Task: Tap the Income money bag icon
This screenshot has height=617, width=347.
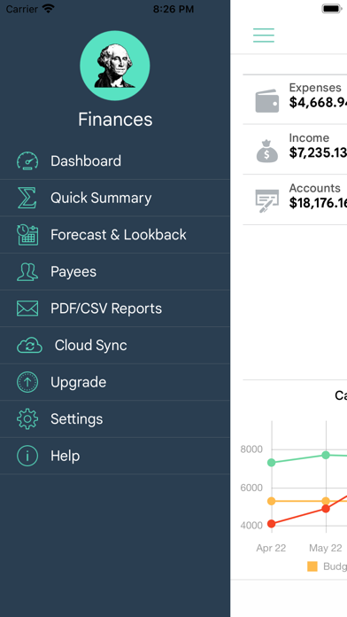Action: pyautogui.click(x=267, y=151)
